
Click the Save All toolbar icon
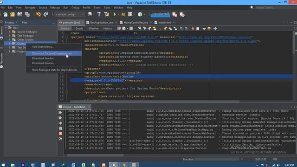click(27, 14)
